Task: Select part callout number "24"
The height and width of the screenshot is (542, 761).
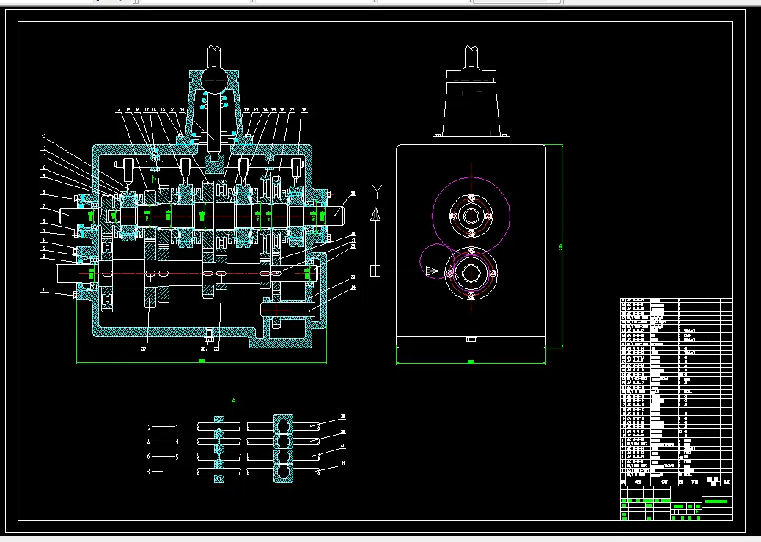Action: 265,110
